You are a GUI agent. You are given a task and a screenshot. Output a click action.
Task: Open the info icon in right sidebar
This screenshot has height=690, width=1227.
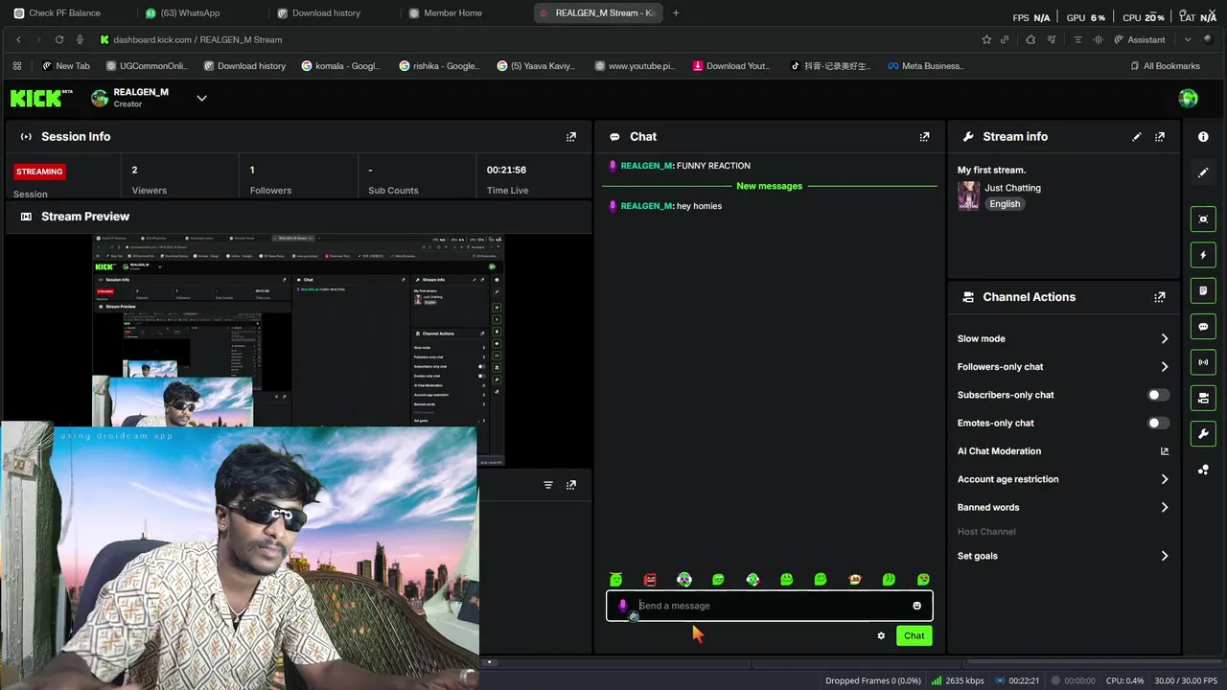click(x=1203, y=137)
